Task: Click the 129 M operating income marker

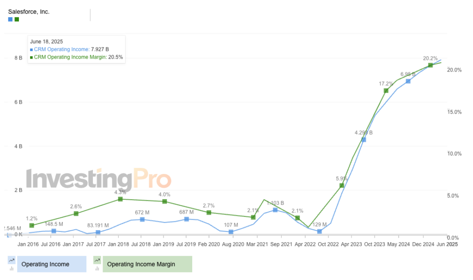Action: [320, 231]
